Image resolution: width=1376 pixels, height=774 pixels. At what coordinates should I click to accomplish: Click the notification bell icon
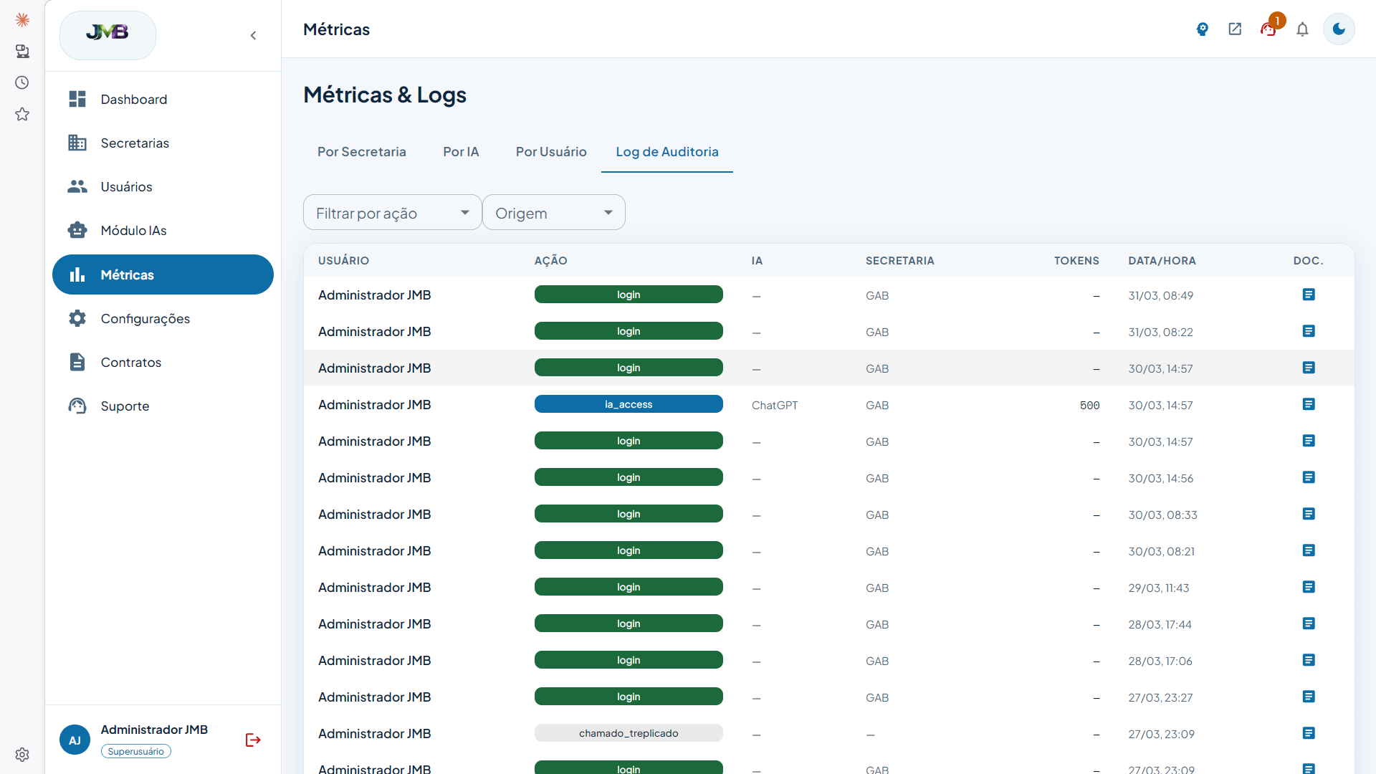(x=1303, y=29)
